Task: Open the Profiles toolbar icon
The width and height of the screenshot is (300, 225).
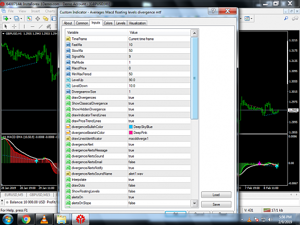Action: pyautogui.click(x=17, y=19)
